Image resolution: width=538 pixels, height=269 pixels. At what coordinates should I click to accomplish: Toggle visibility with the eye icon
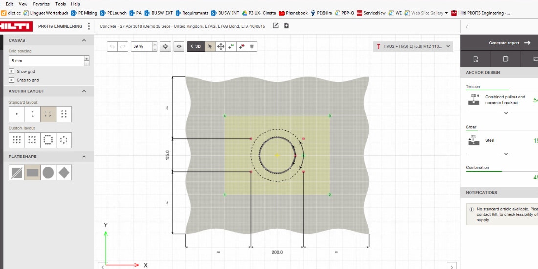pyautogui.click(x=179, y=46)
